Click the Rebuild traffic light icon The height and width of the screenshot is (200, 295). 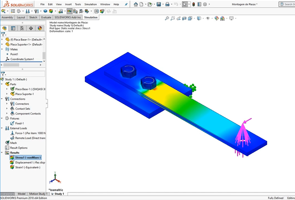[x=193, y=4]
